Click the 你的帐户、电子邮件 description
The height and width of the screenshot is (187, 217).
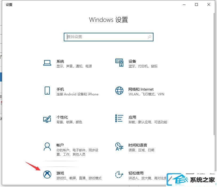tap(77, 152)
